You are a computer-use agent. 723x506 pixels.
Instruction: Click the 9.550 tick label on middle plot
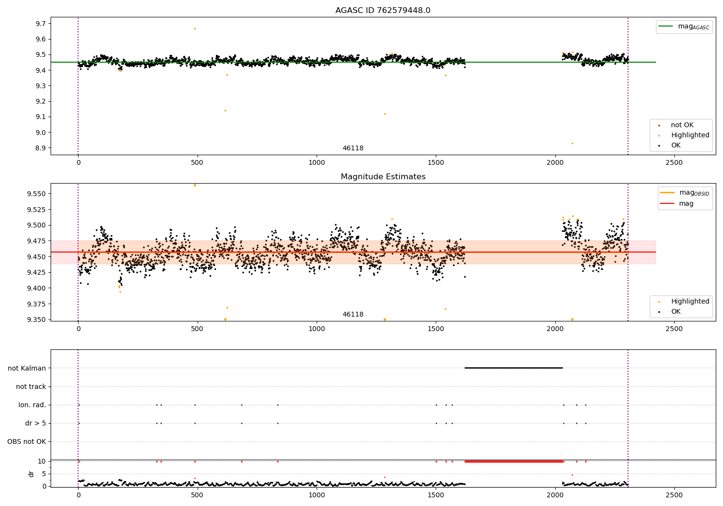37,194
